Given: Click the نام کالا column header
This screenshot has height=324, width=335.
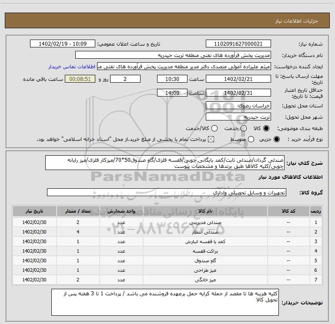Looking at the screenshot, I should [x=205, y=211].
